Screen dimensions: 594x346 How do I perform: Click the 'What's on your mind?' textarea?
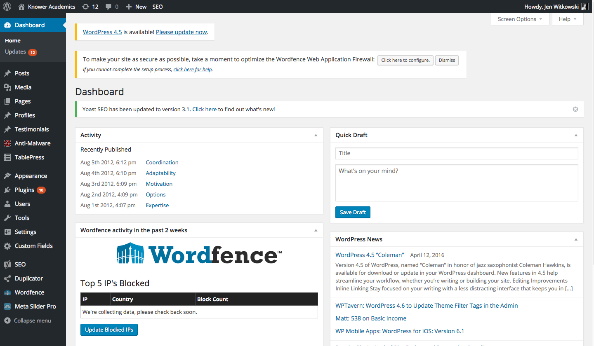pyautogui.click(x=457, y=183)
